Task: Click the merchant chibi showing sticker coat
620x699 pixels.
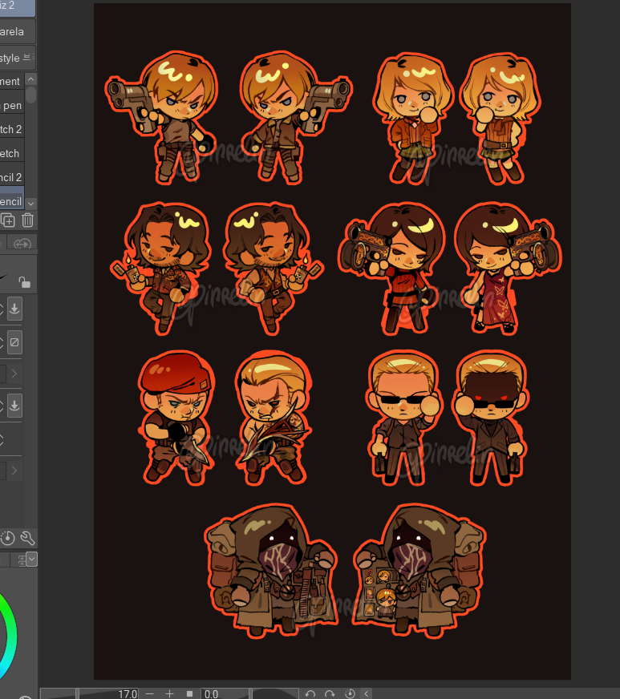Action: pos(419,570)
